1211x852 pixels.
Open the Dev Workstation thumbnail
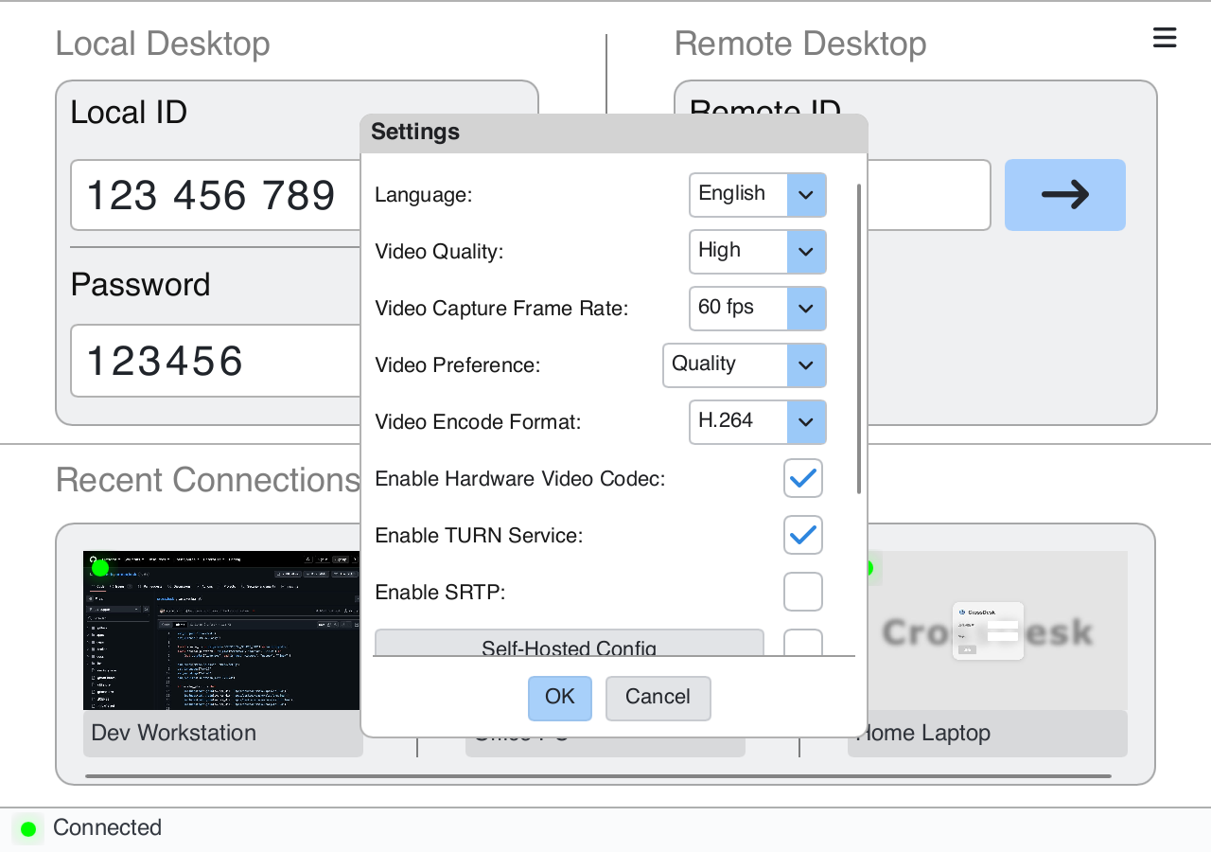[x=221, y=630]
